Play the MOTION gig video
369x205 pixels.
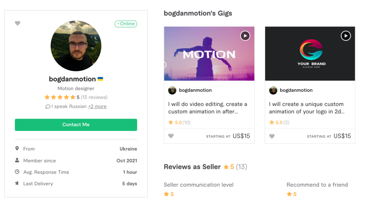point(245,36)
